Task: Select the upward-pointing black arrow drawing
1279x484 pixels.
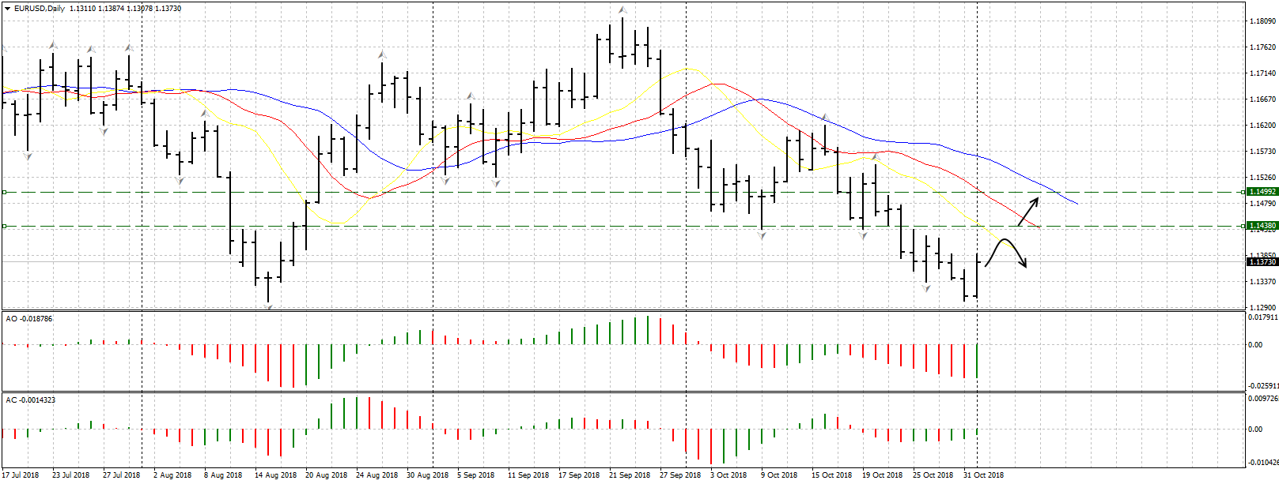Action: pos(1028,211)
